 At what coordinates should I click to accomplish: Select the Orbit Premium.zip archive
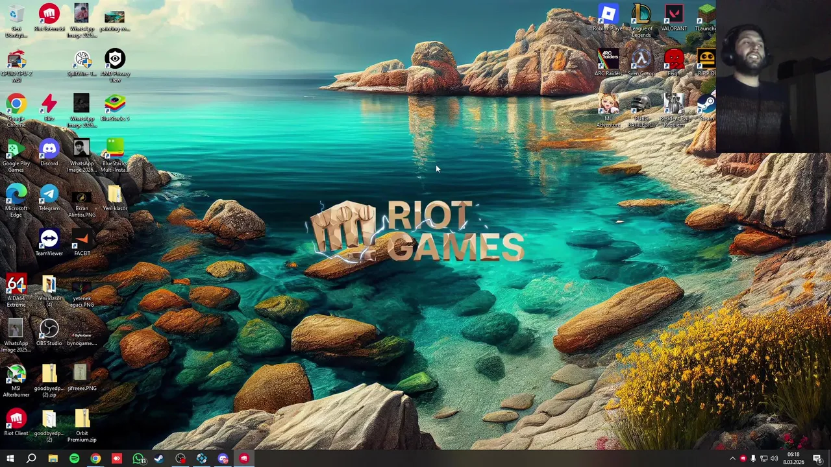point(82,425)
